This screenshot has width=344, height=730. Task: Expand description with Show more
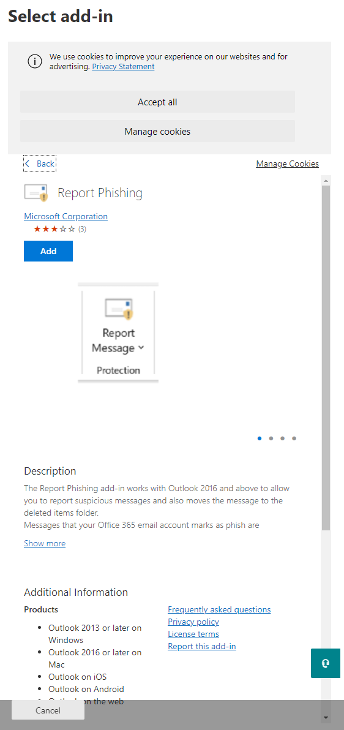pyautogui.click(x=45, y=543)
